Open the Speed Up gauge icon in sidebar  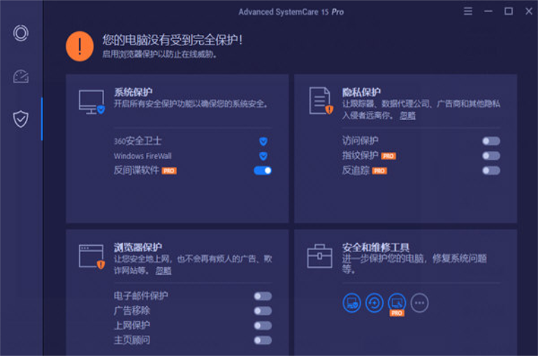(x=20, y=76)
